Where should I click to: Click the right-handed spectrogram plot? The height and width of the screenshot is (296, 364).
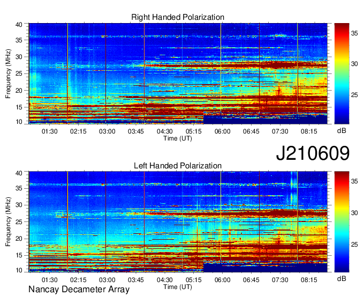point(178,73)
